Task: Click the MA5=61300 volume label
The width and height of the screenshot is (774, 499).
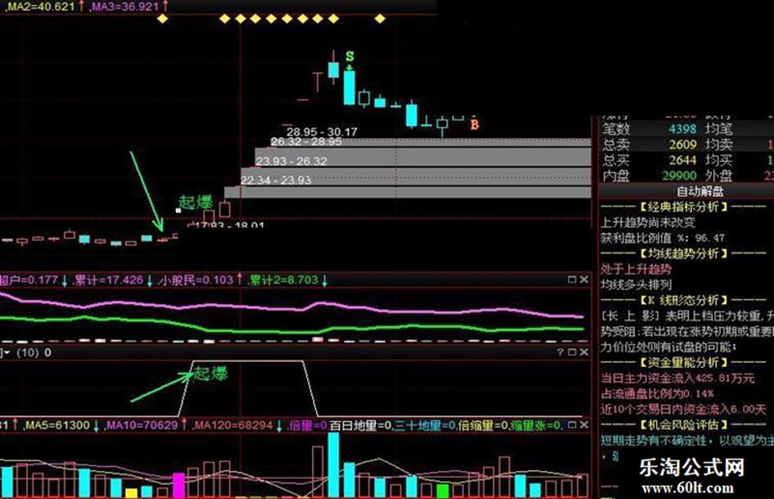Action: tap(57, 425)
